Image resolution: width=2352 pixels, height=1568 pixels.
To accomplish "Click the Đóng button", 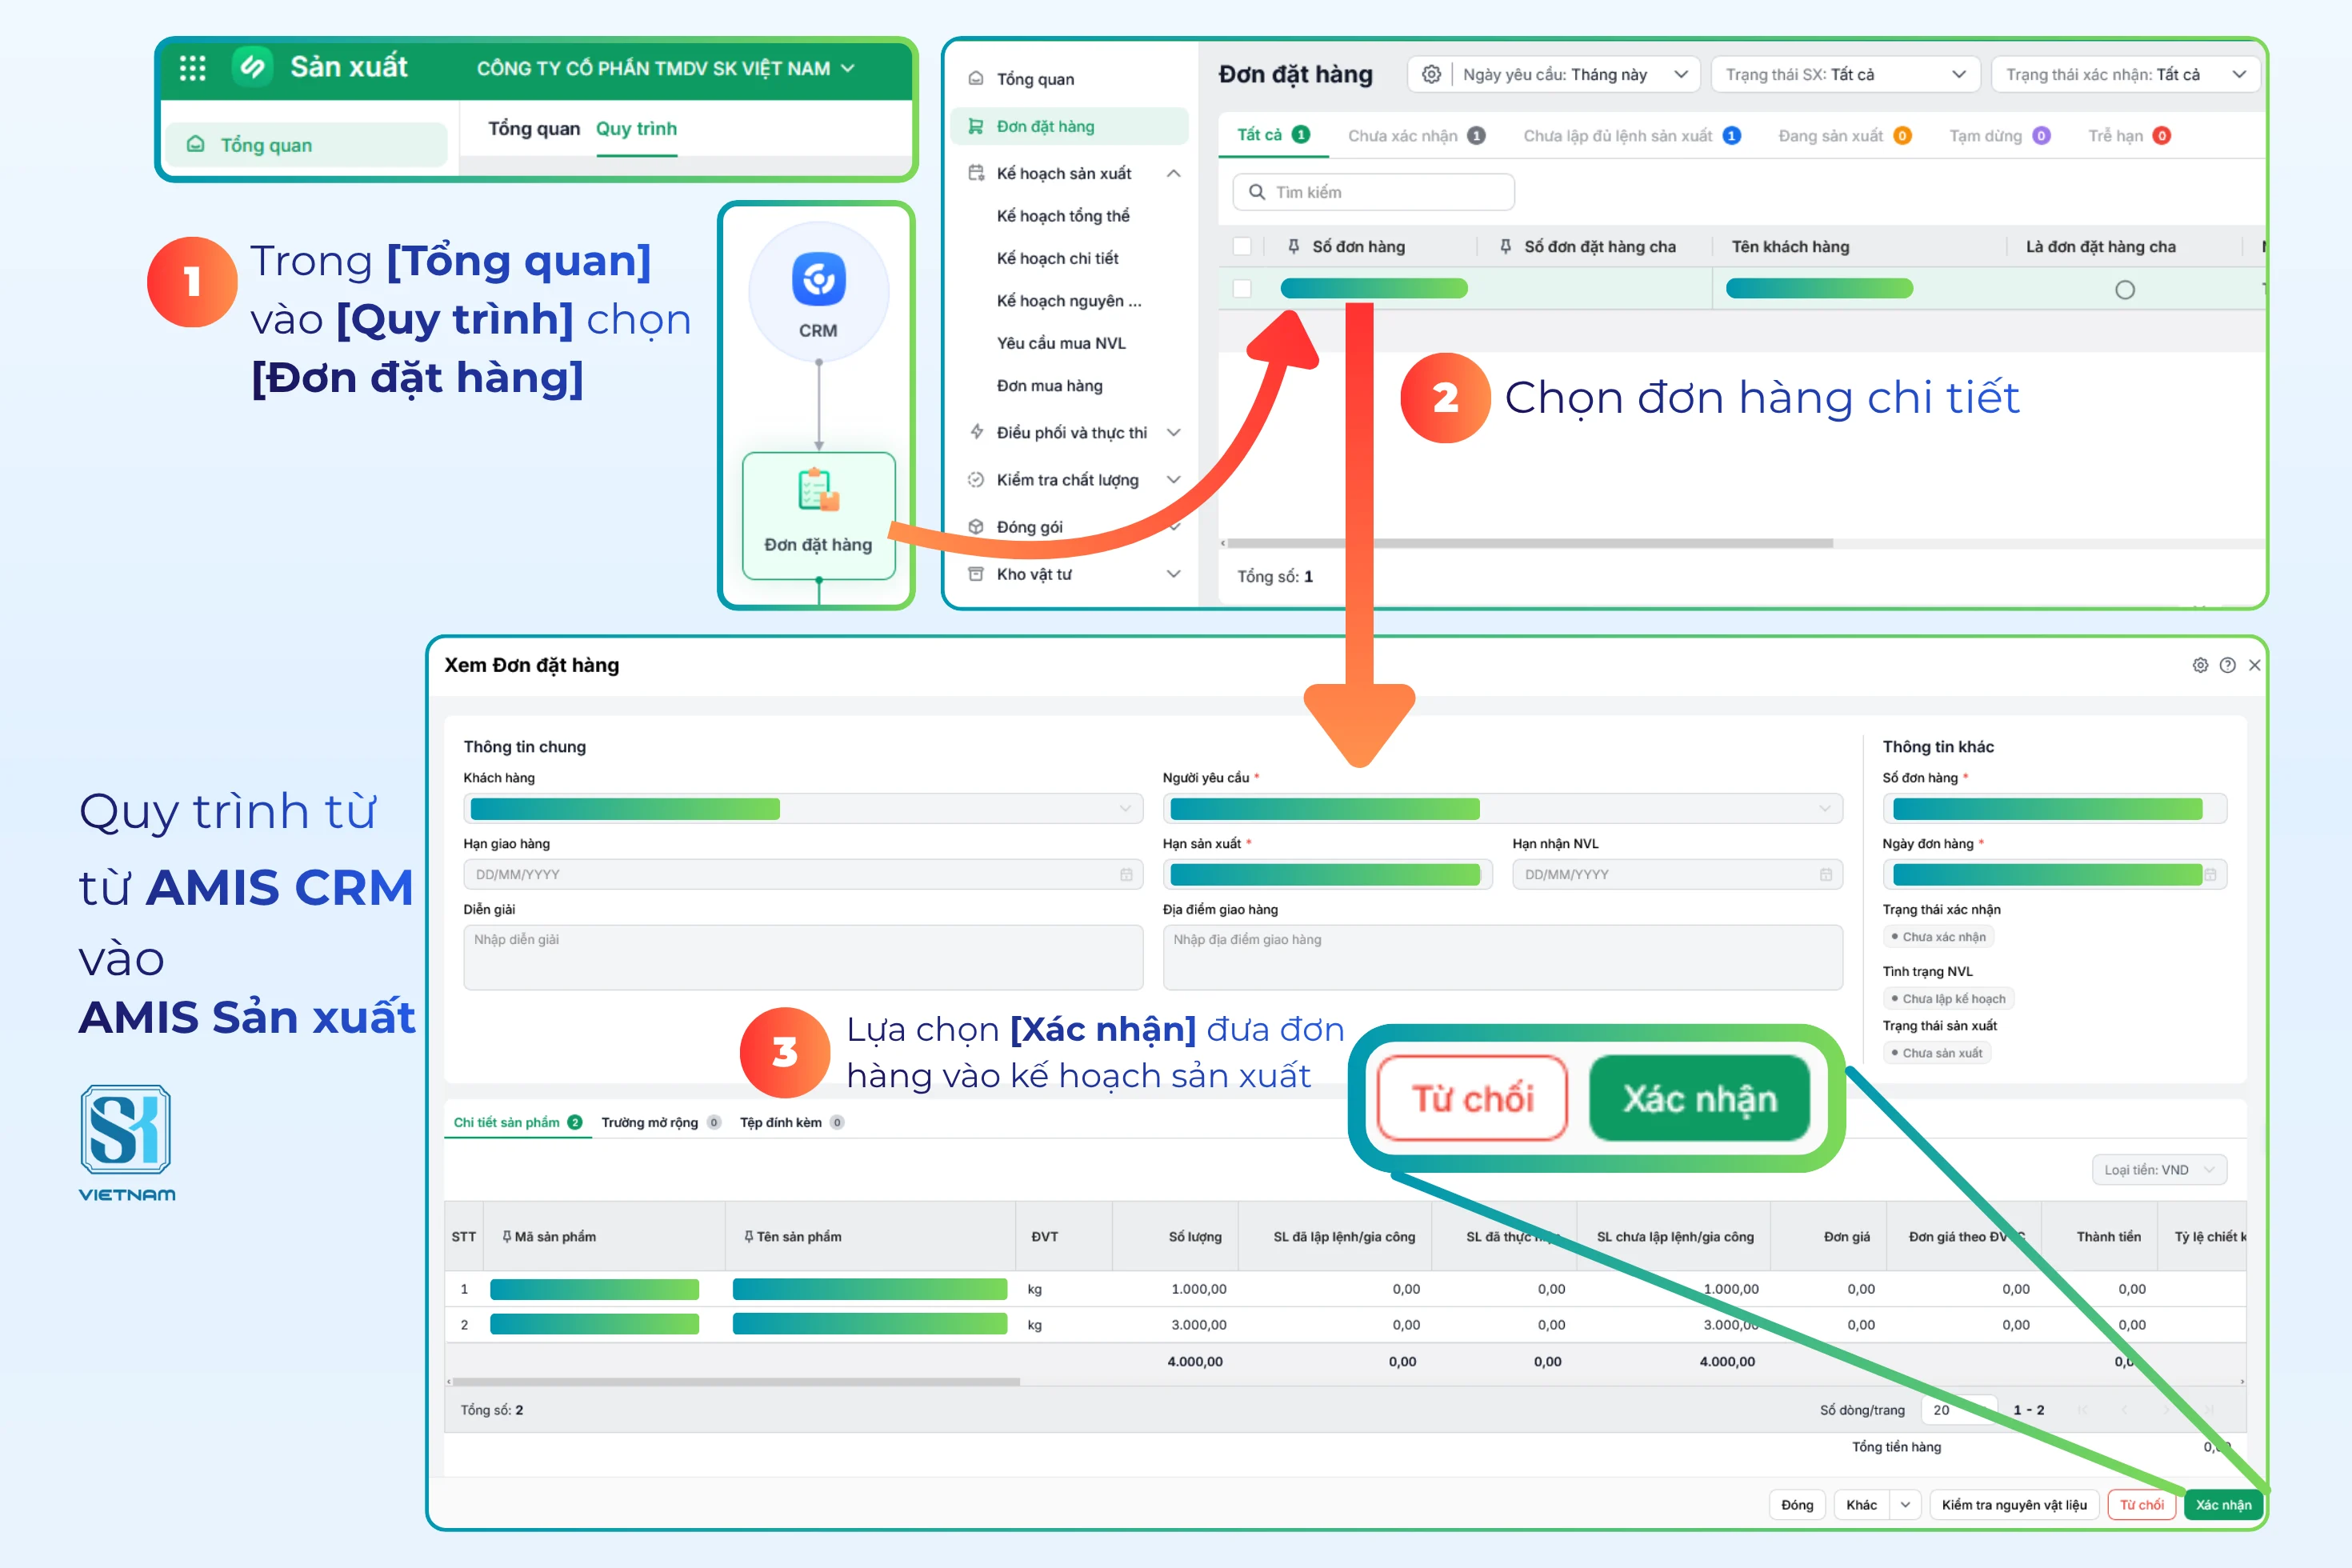I will [x=1797, y=1505].
